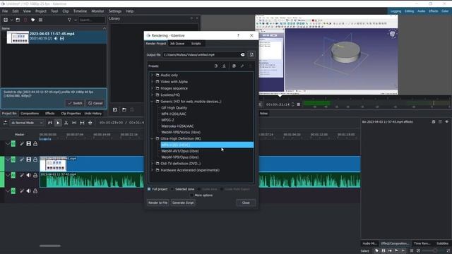Viewport: 452px width, 254px height.
Task: Expand the Audio only preset group
Action: (x=153, y=75)
